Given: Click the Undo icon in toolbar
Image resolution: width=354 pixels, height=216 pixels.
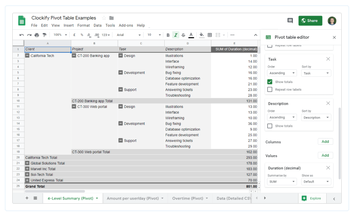Looking at the screenshot, I should [22, 35].
